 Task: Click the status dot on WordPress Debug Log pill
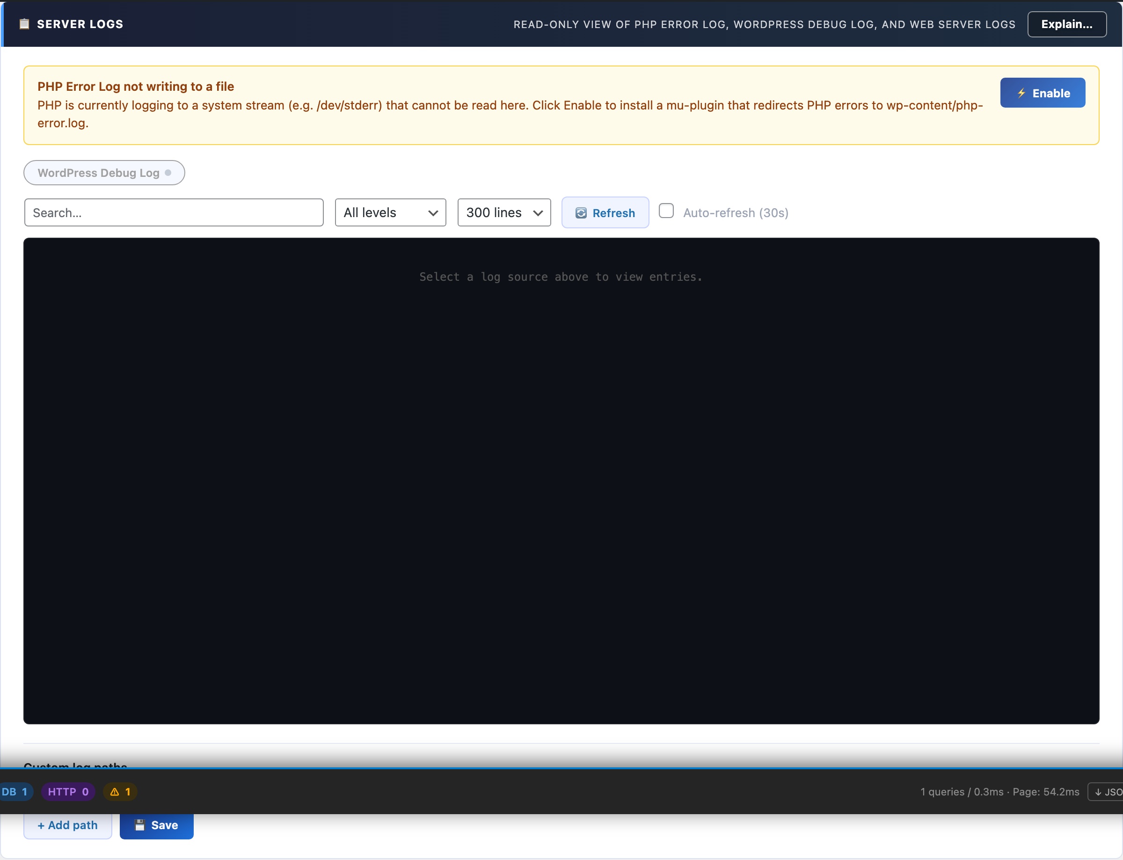(169, 173)
